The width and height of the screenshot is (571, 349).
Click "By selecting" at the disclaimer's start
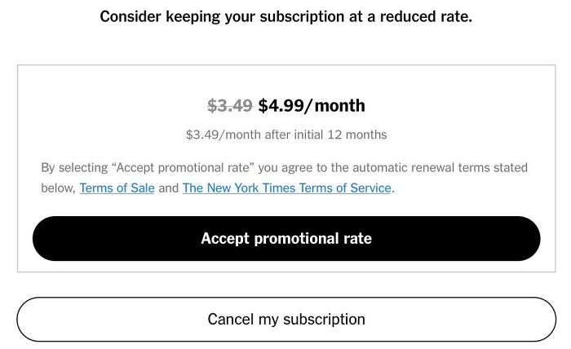point(74,168)
